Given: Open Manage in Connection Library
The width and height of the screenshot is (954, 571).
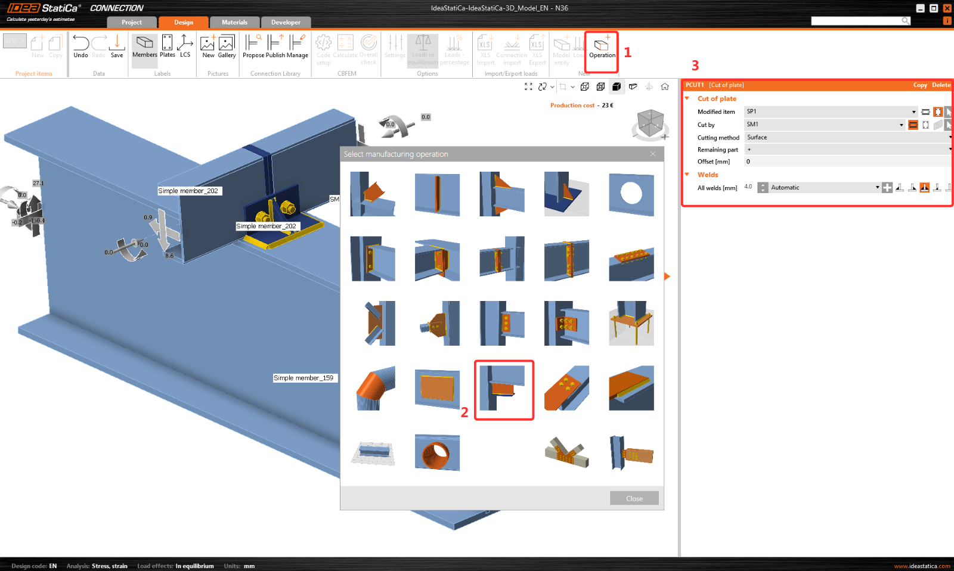Looking at the screenshot, I should tap(297, 46).
